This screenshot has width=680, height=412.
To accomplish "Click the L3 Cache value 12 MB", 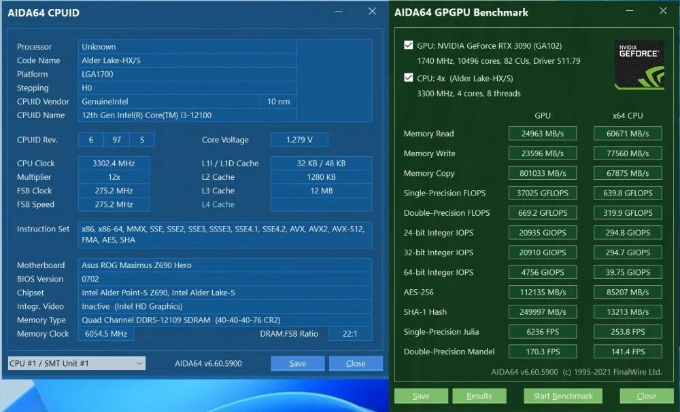I will 322,191.
